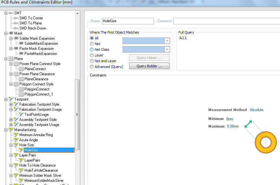Viewport: 280px width, 185px height.
Task: Click the Plane category icon
Action: [11, 59]
